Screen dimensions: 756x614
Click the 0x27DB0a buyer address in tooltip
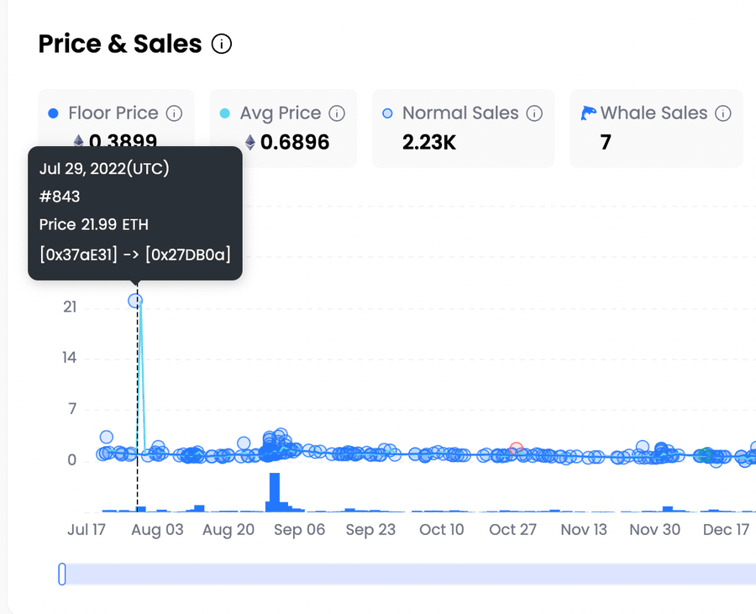[188, 254]
